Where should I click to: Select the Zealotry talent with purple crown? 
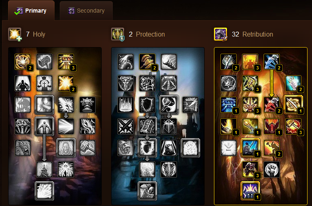[x=250, y=191]
